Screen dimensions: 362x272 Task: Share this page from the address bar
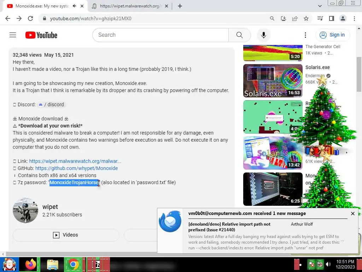tap(295, 18)
